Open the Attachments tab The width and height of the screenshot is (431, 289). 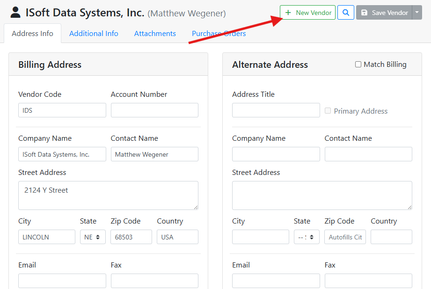point(155,34)
